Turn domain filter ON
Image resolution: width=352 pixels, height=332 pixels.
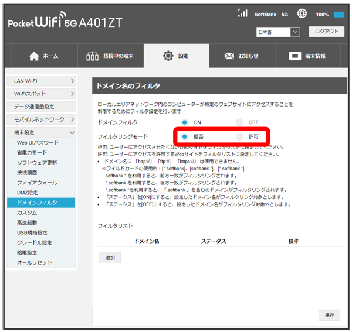coord(185,122)
